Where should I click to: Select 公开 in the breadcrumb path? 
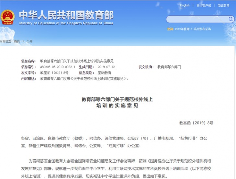30,41
